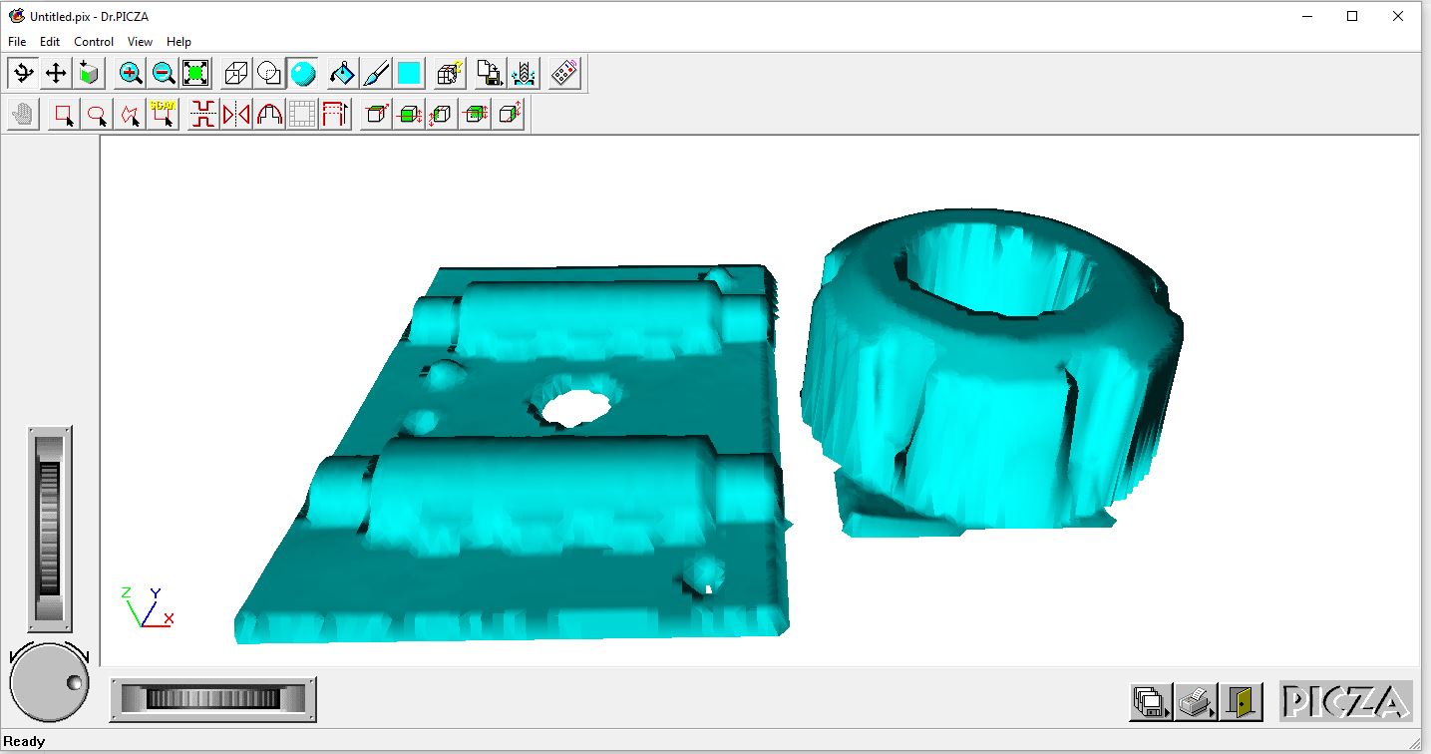Switch to wireframe display mode

click(x=236, y=73)
